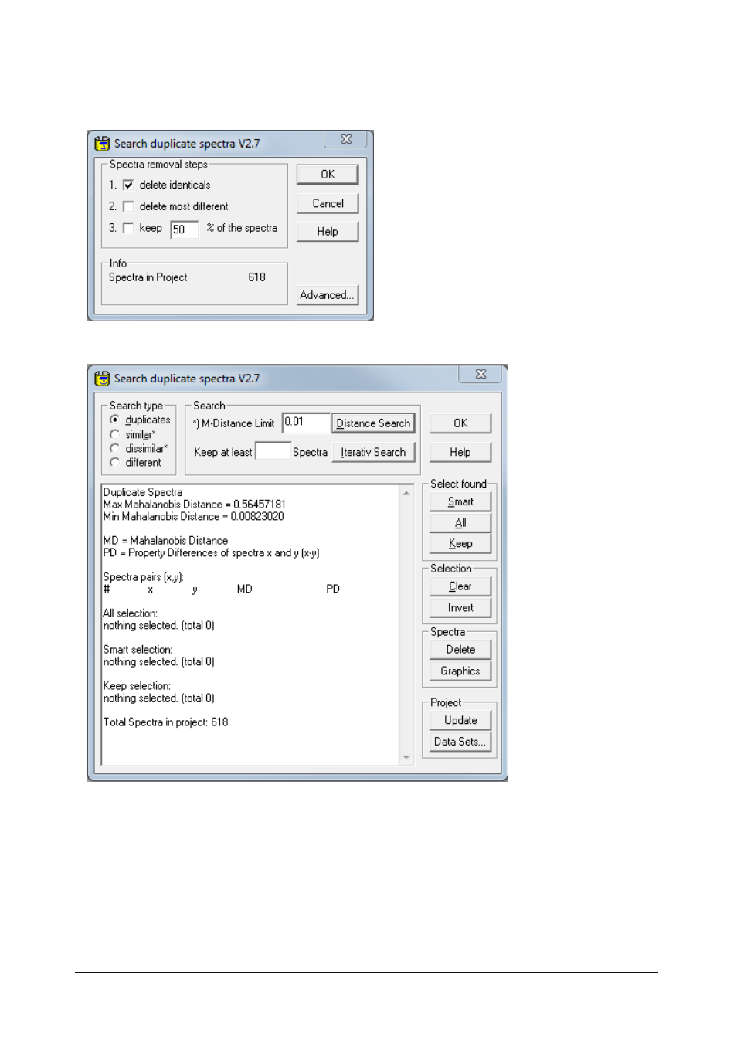Screen dimensions: 737x1043
Task: Click the Max Mahalanobis Distance result line
Action: (x=195, y=505)
